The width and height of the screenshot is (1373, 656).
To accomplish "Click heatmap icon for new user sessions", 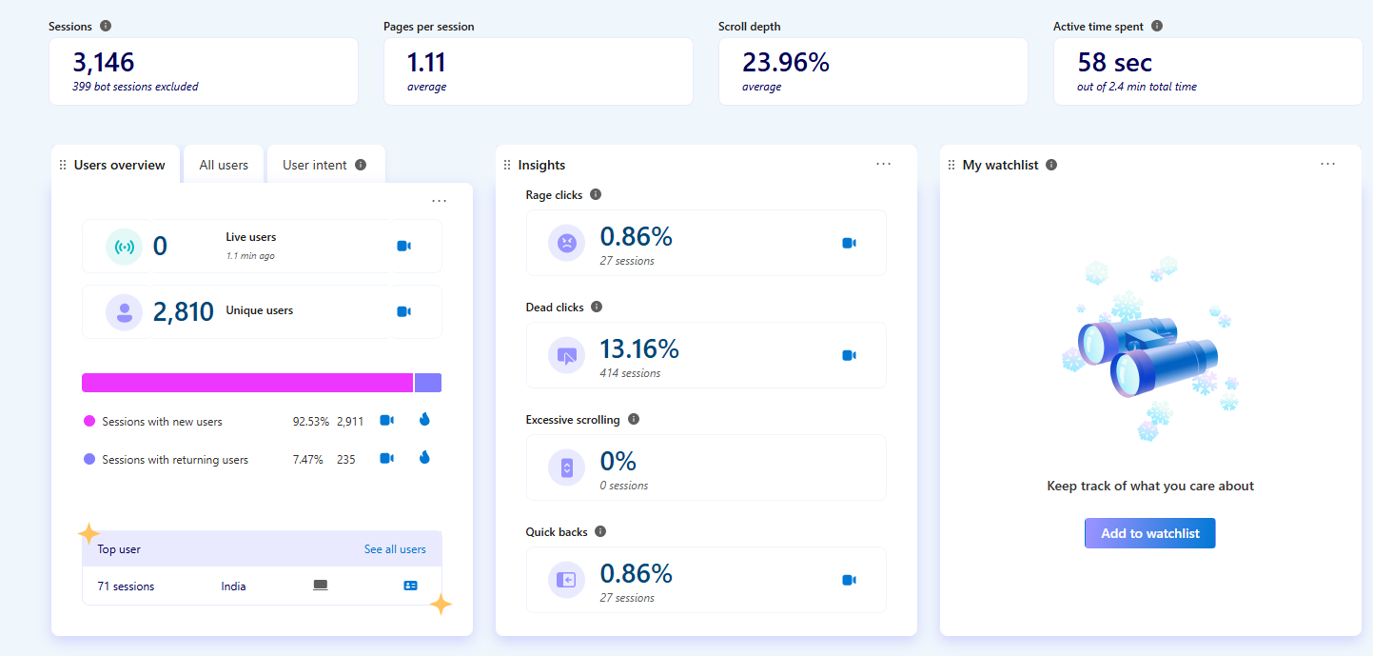I will click(x=424, y=420).
